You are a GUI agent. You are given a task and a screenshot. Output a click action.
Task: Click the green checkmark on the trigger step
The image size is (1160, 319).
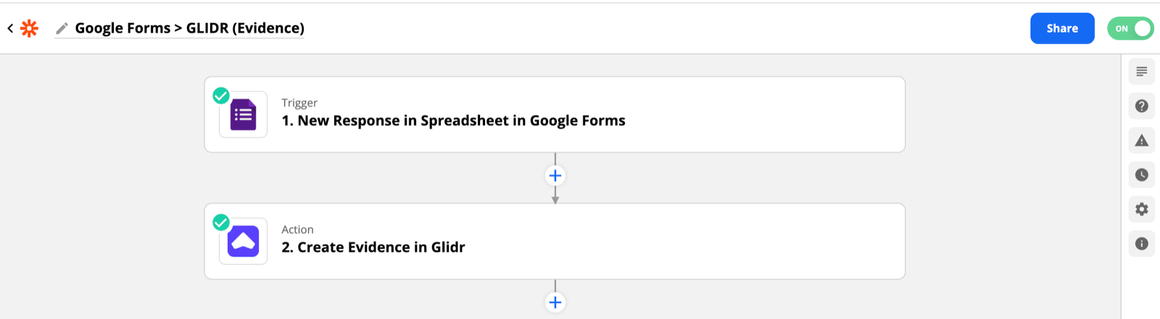[x=221, y=96]
